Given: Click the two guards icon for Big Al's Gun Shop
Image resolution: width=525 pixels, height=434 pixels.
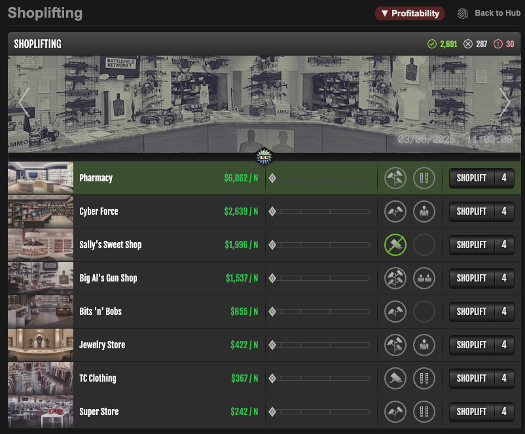Looking at the screenshot, I should click(x=424, y=278).
